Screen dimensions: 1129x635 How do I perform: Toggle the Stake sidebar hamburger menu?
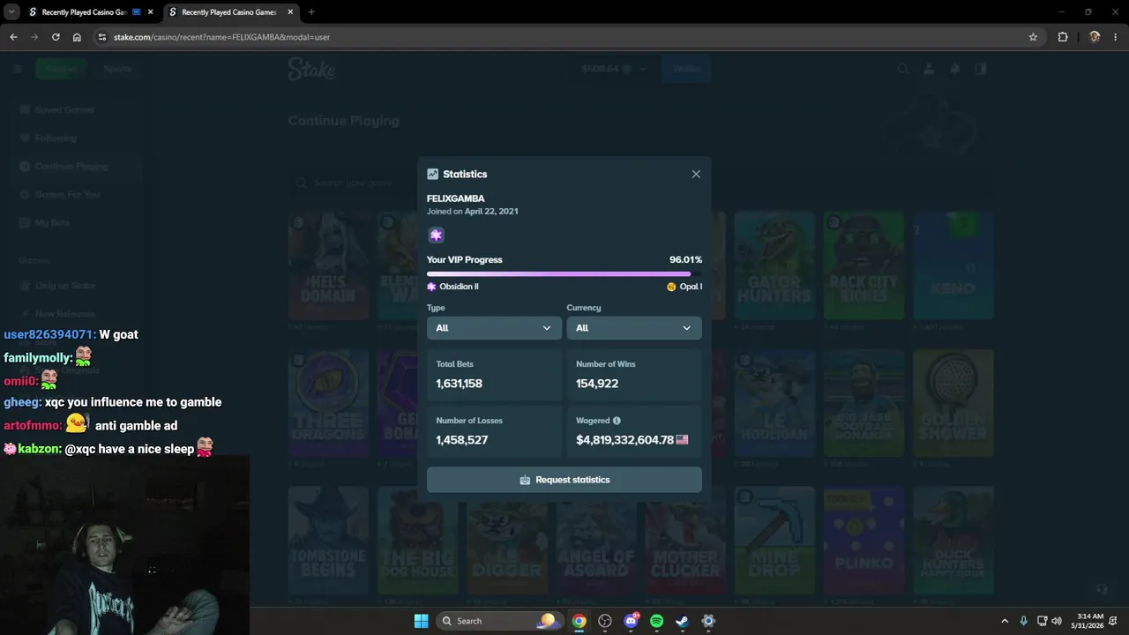coord(18,69)
